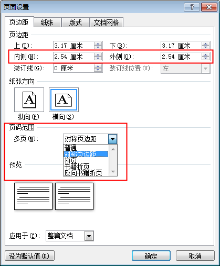Decrease the 装订线 gutter with down arrow

coord(98,70)
